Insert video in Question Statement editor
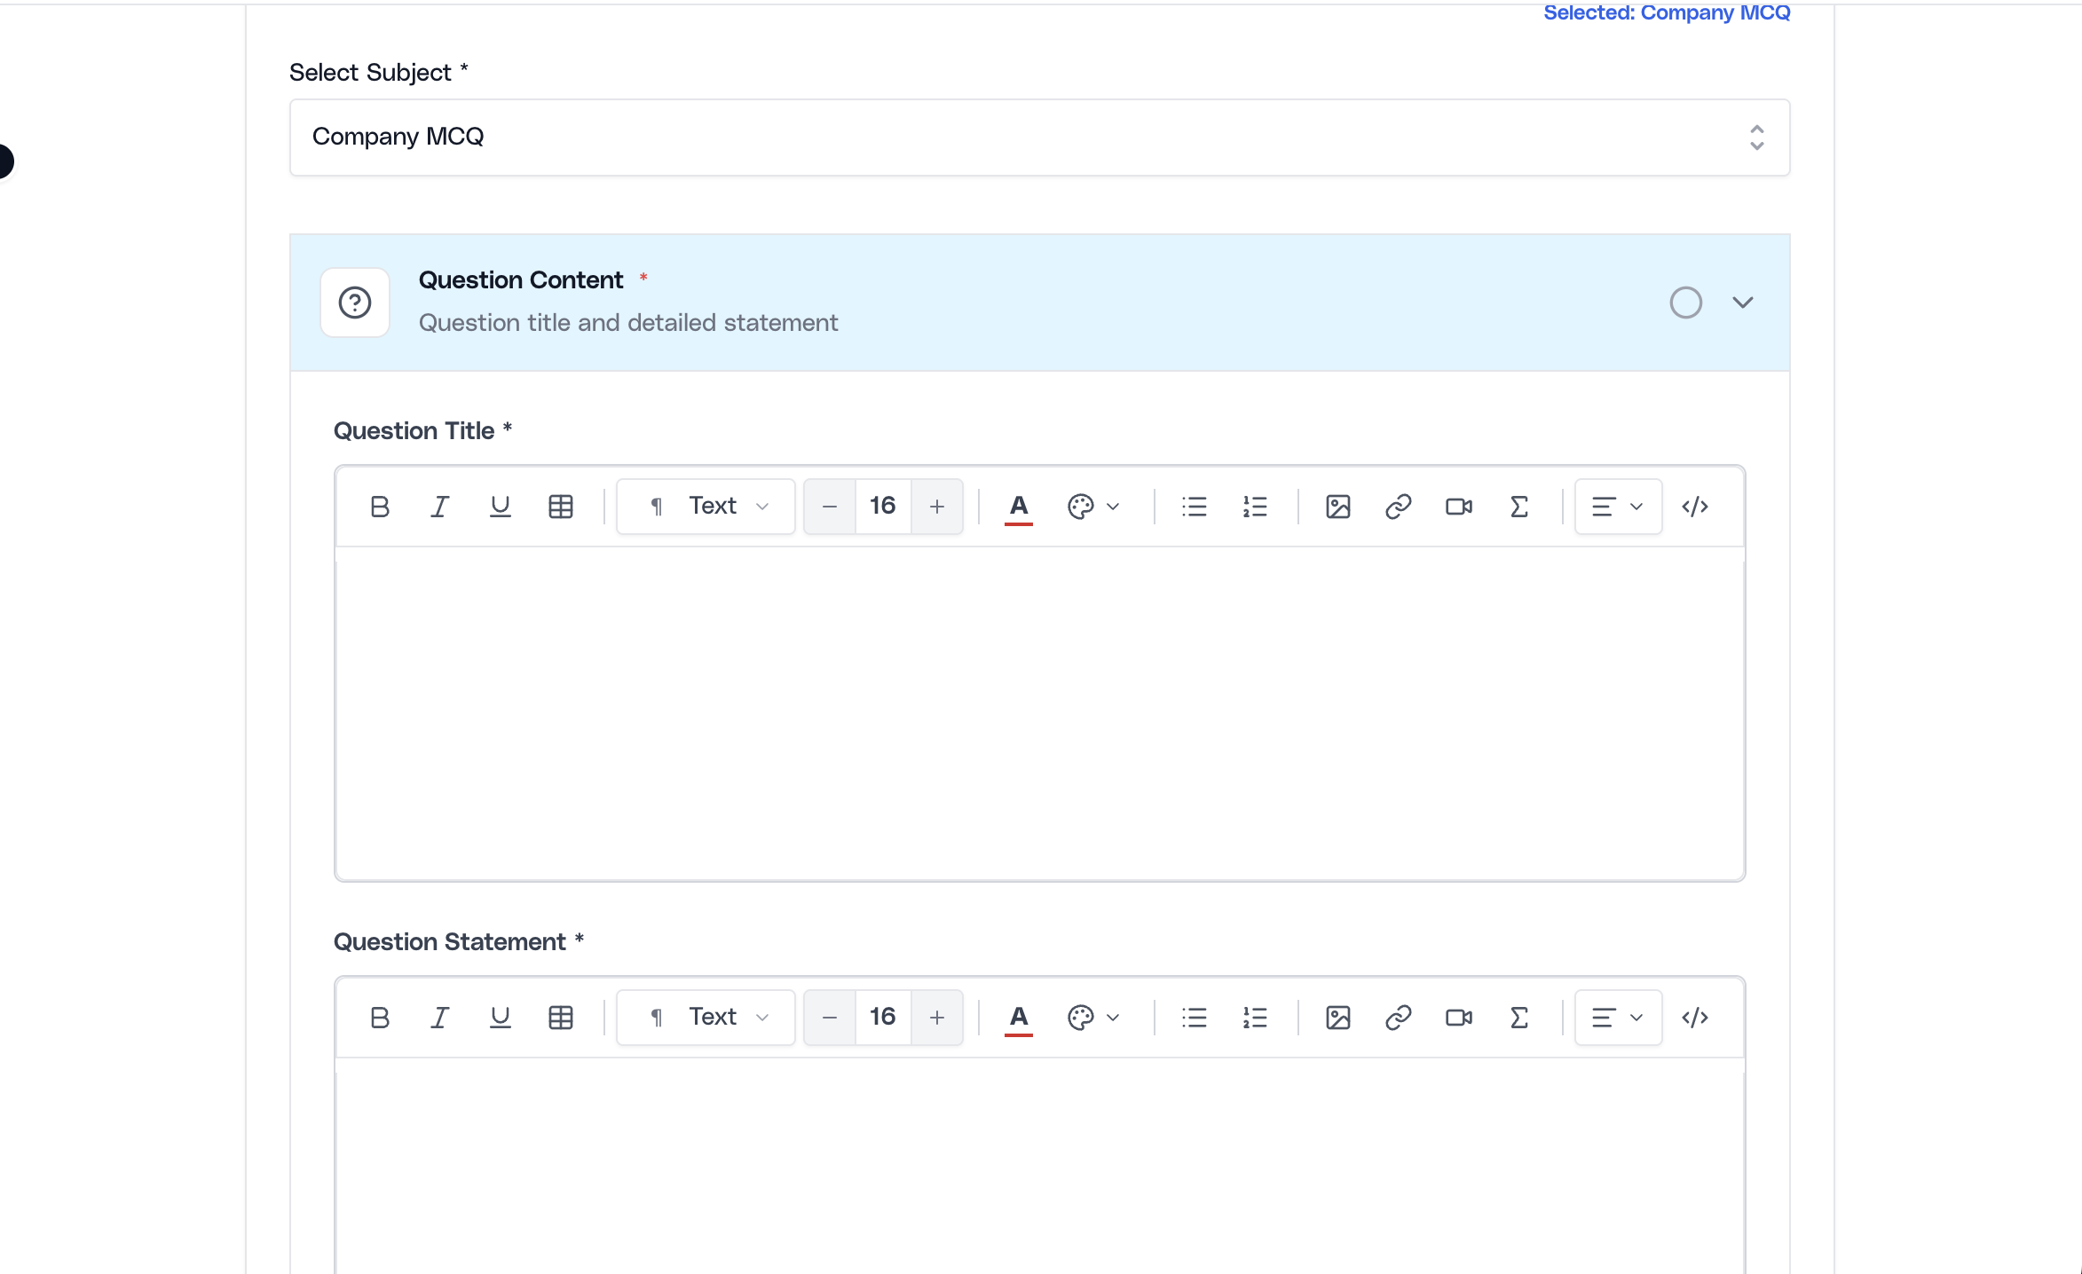Viewport: 2082px width, 1274px height. (x=1459, y=1018)
